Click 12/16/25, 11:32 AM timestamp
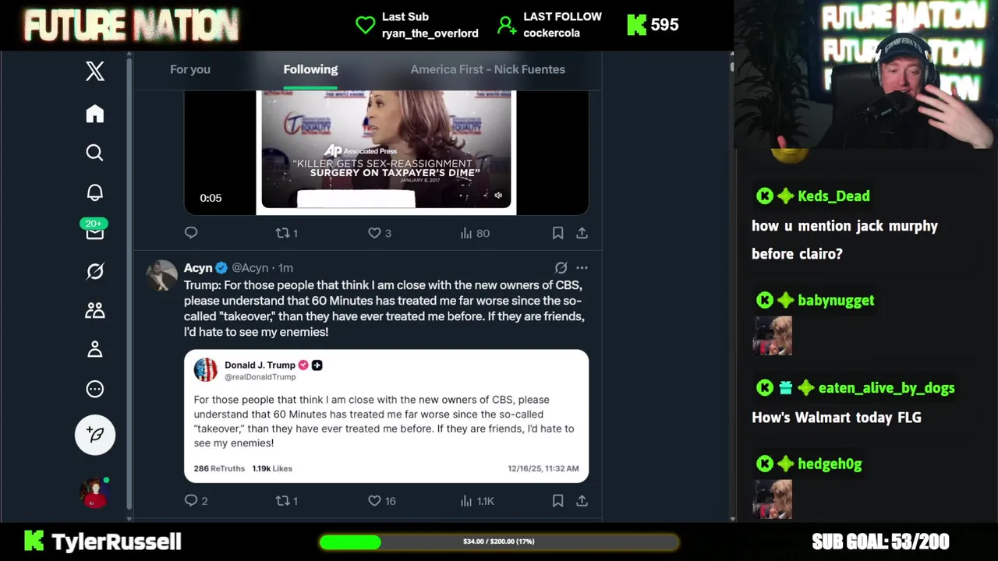Viewport: 998px width, 561px height. [x=543, y=468]
